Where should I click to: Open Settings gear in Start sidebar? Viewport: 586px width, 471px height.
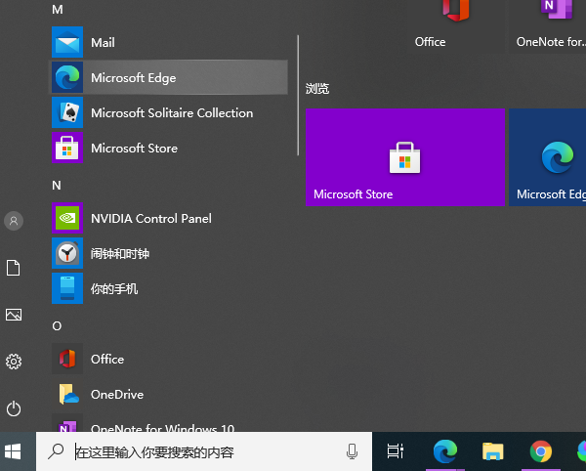point(14,362)
